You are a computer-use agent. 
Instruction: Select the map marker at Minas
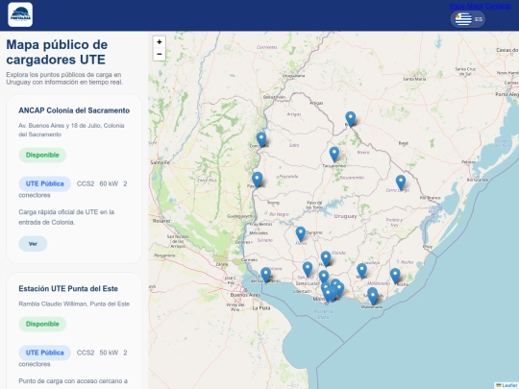click(361, 271)
